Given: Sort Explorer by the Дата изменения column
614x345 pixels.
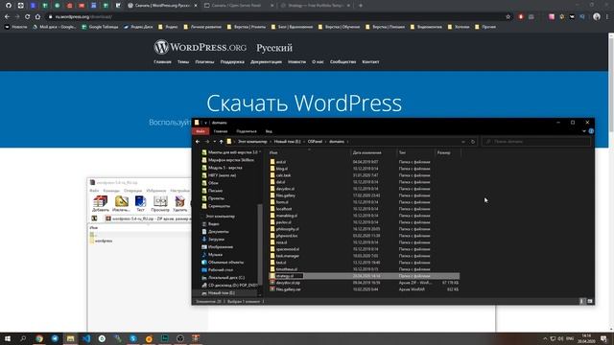Looking at the screenshot, I should coord(366,153).
